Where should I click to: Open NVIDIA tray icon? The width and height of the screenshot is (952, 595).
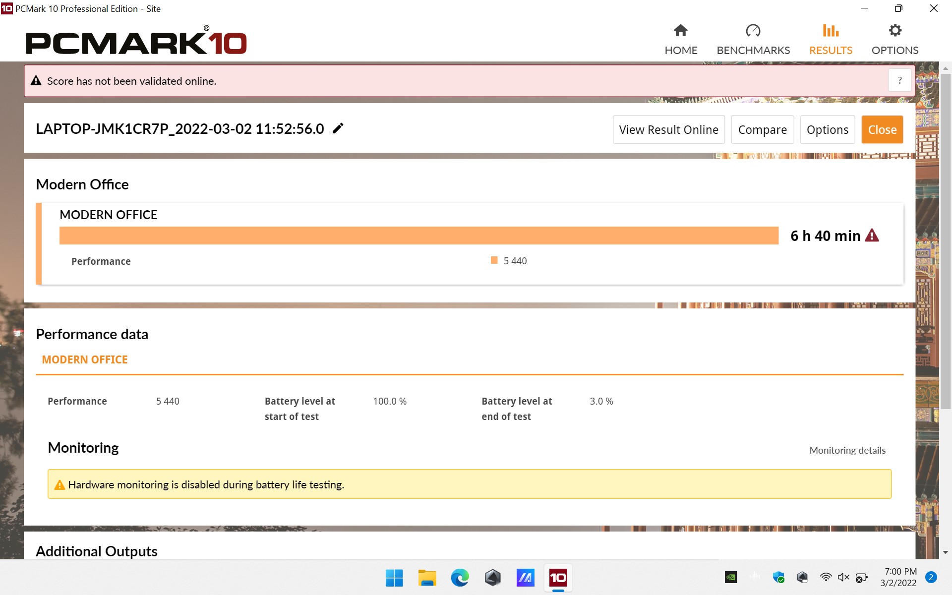(x=730, y=577)
